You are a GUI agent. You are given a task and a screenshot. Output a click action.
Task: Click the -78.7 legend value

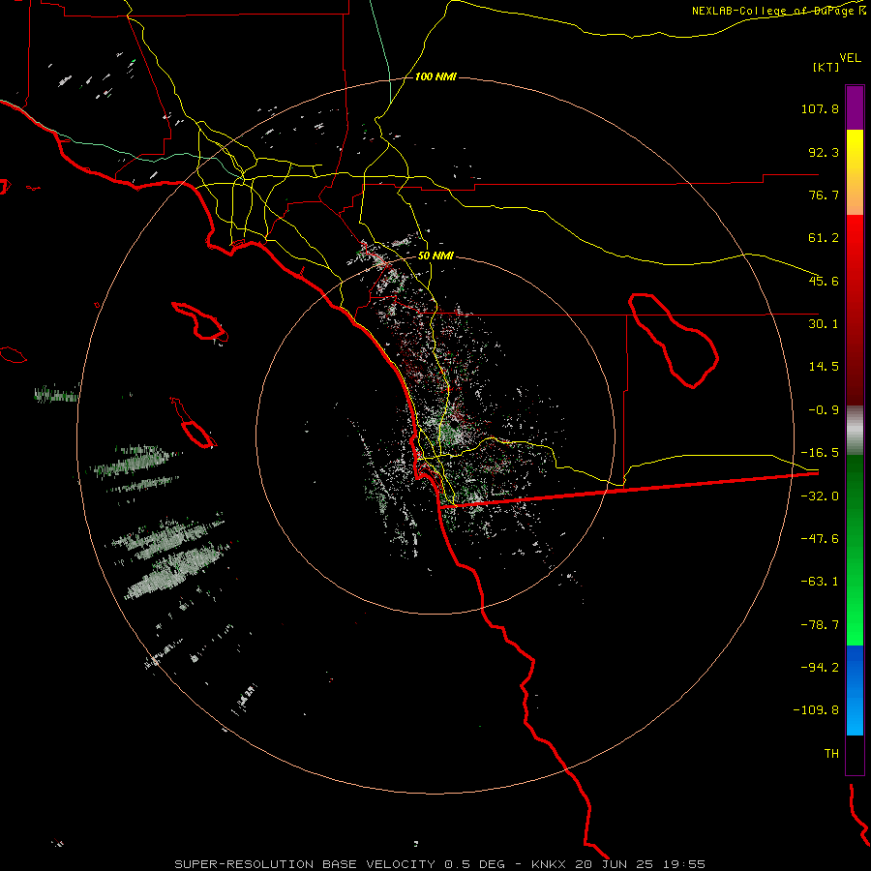pyautogui.click(x=820, y=625)
